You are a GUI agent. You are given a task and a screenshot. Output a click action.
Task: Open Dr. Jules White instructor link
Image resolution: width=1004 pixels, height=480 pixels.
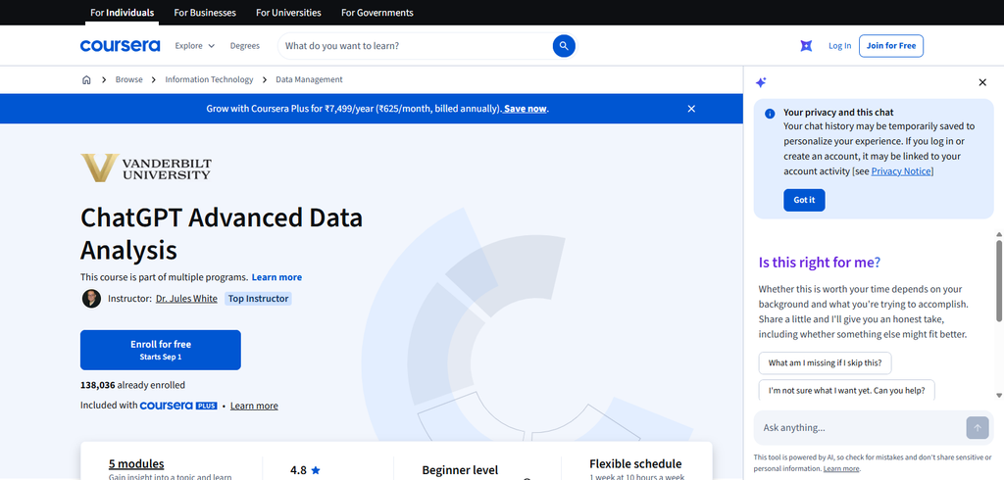[186, 298]
